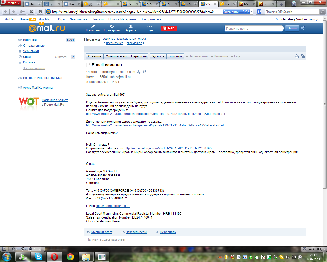The image size is (327, 262).
Task: Click the email change confirmation link
Action: coord(156,114)
